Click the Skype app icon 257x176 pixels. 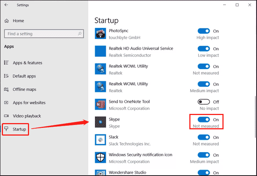(x=100, y=122)
